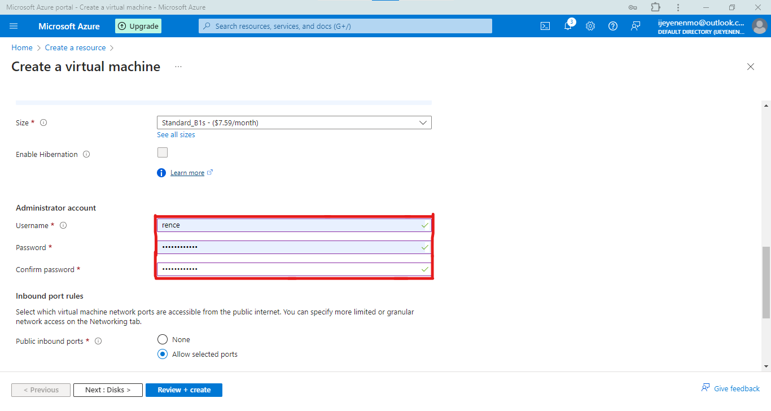Show info tooltip for Username
The height and width of the screenshot is (411, 771).
pos(63,225)
